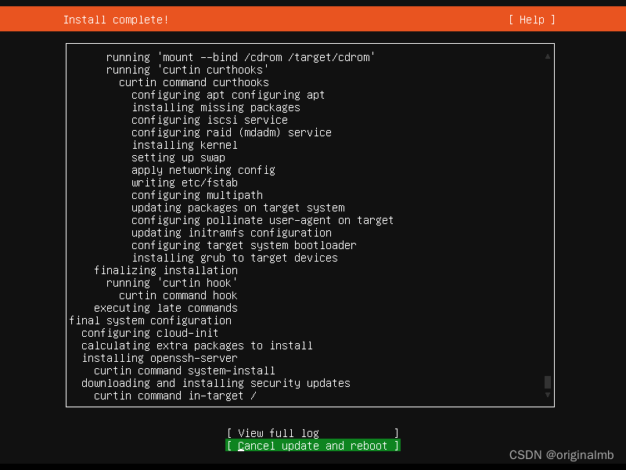Click the scrollbar thumb near the bottom
Viewport: 626px width, 470px height.
(x=548, y=384)
